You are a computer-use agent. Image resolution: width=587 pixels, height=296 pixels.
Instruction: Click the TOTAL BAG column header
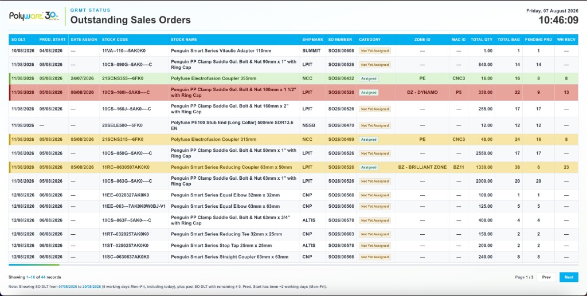[508, 40]
